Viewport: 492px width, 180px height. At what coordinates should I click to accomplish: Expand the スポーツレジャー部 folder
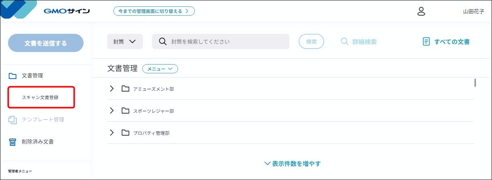(x=112, y=111)
